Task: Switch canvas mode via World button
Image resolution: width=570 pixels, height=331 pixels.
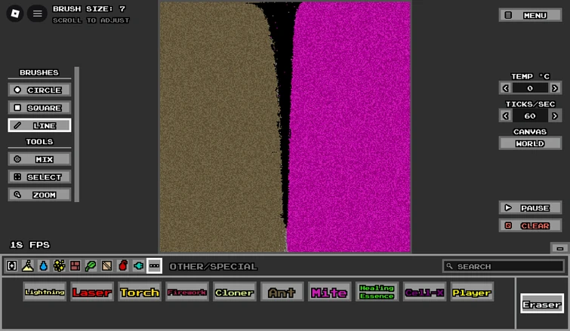Action: (530, 143)
